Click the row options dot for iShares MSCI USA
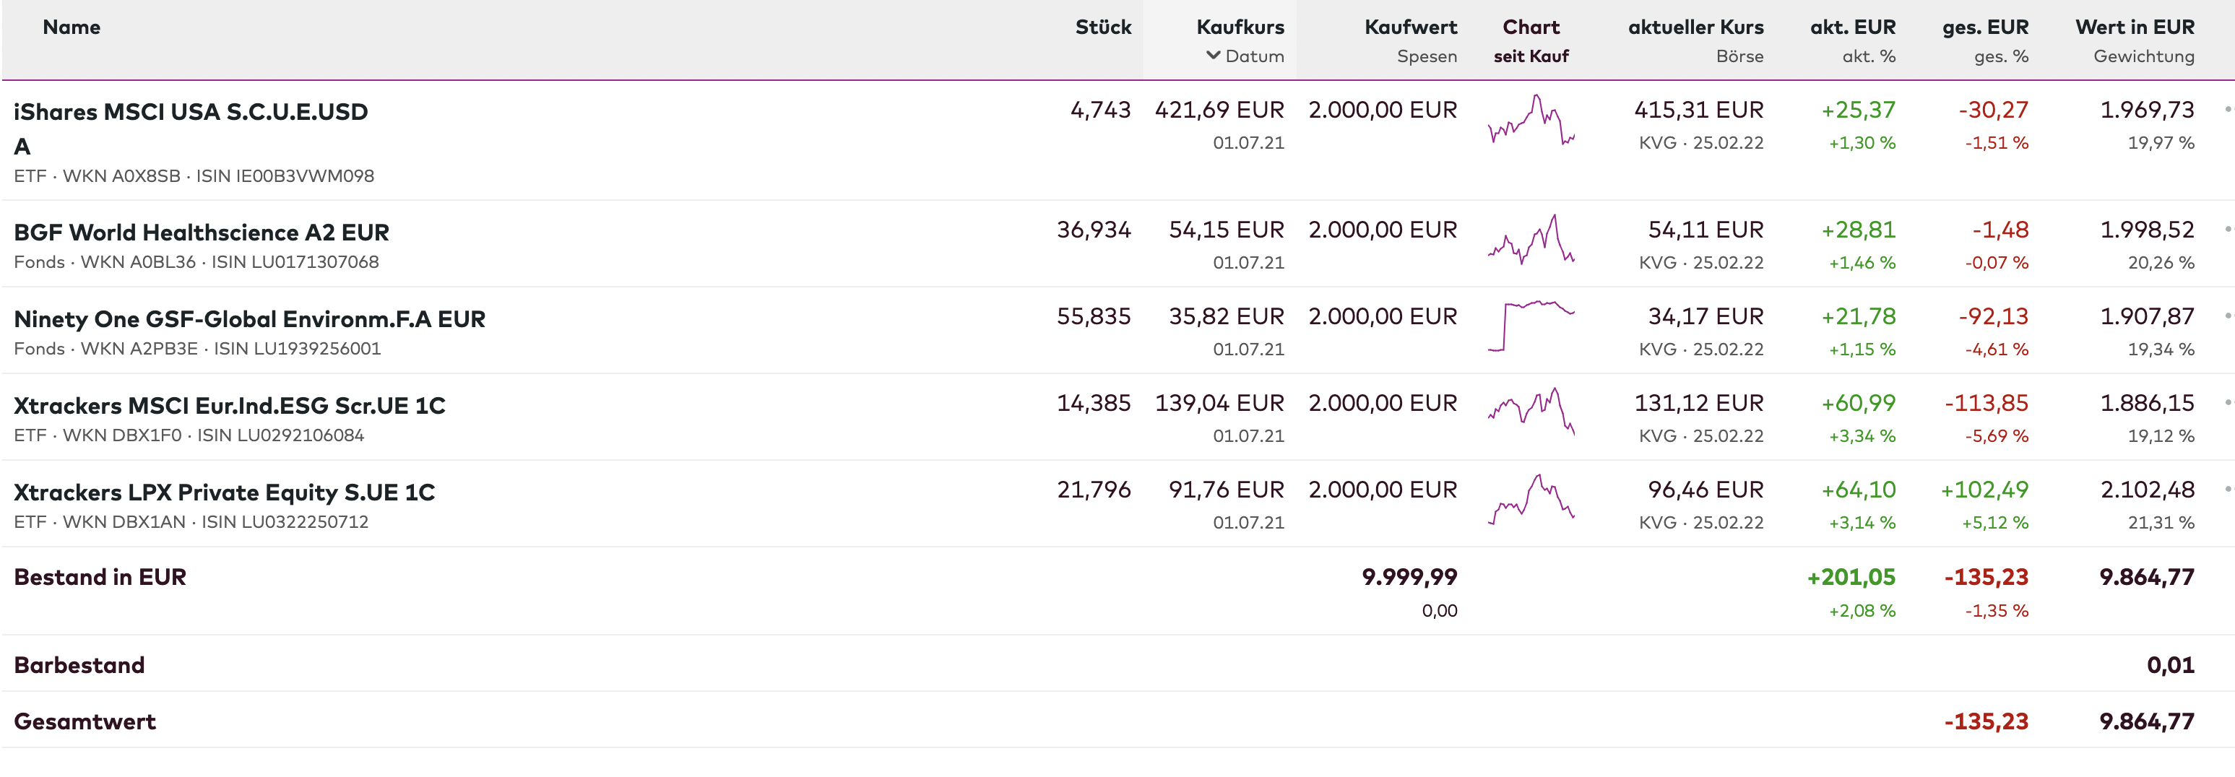 [2227, 110]
